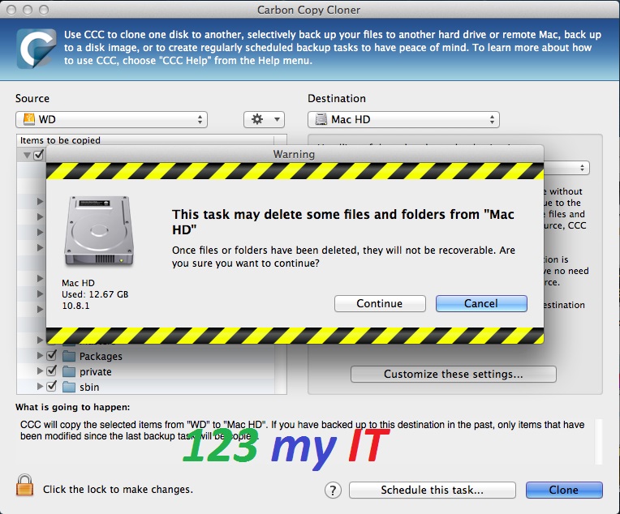The image size is (620, 514).
Task: Click the sbin folder icon
Action: 69,387
